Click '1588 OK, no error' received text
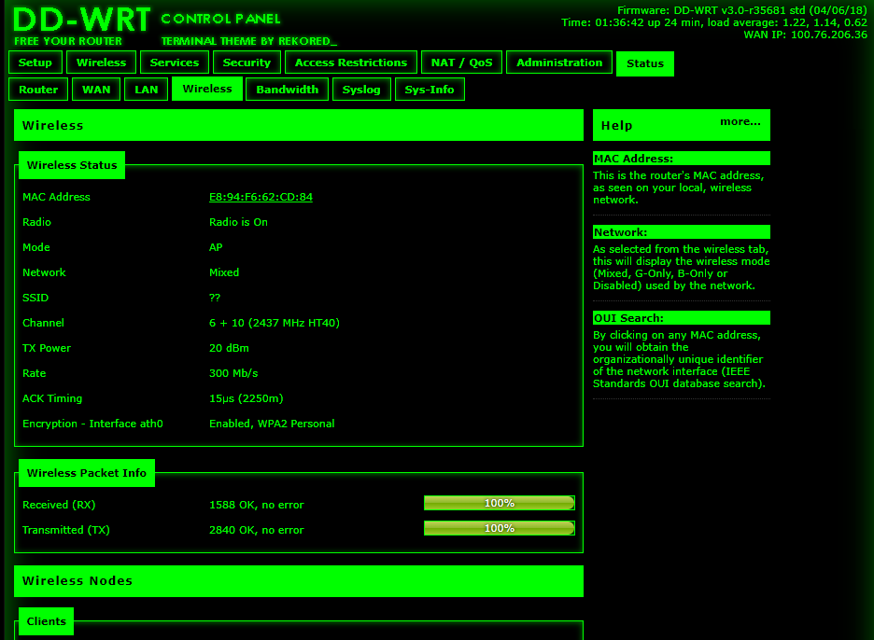This screenshot has height=640, width=874. [257, 506]
